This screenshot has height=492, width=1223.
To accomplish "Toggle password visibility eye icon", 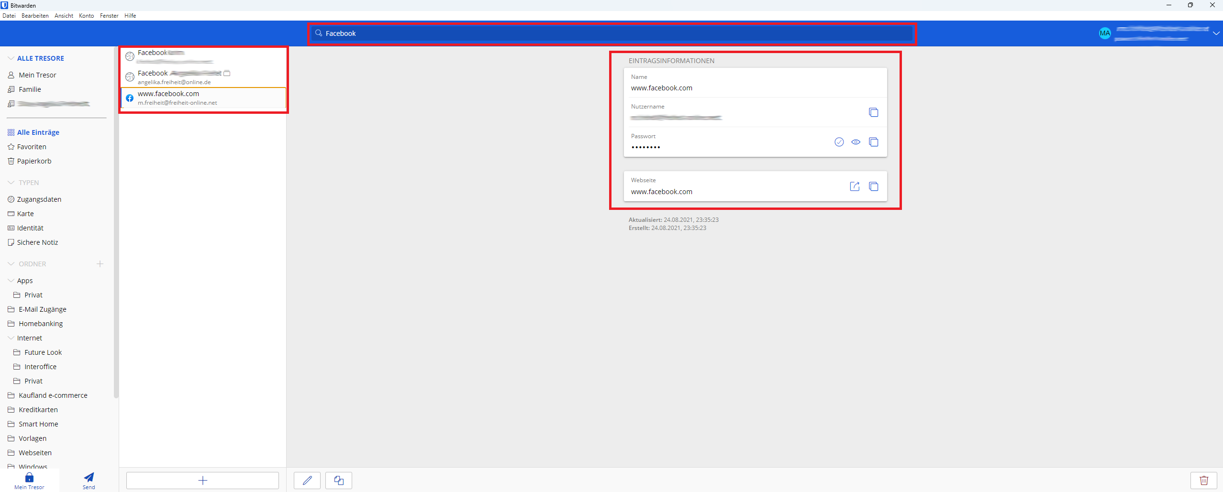I will 856,142.
